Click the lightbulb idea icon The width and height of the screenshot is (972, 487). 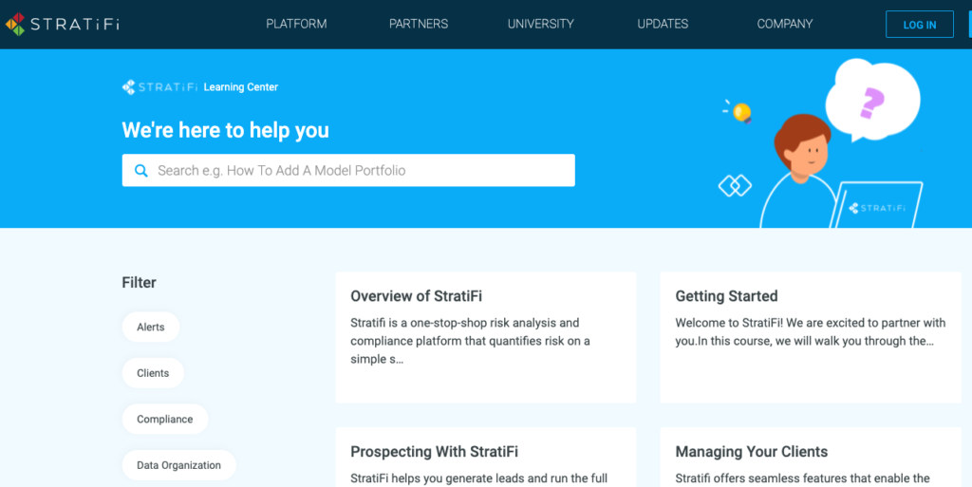(740, 112)
